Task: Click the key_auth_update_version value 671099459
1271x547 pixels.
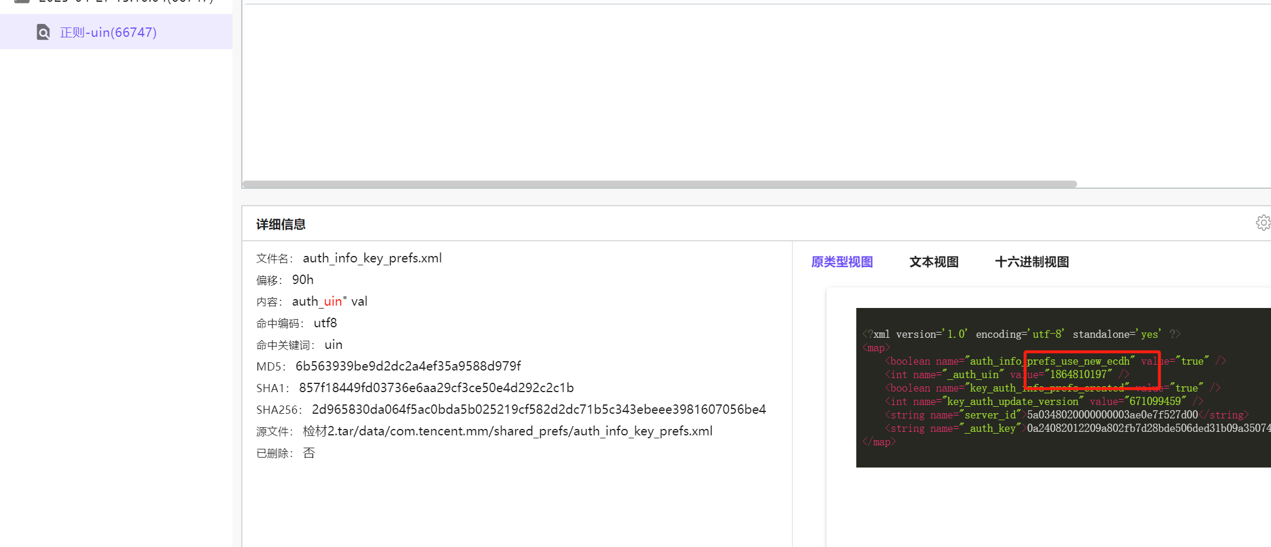Action: [1155, 401]
